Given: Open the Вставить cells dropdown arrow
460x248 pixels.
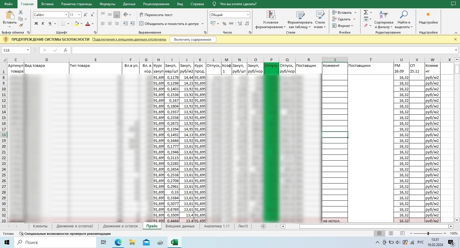Looking at the screenshot, I should pos(356,13).
